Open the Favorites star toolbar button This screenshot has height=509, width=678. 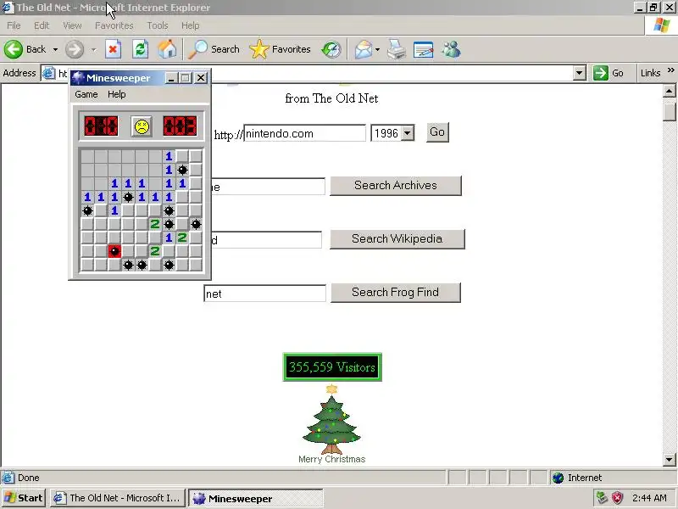(281, 49)
